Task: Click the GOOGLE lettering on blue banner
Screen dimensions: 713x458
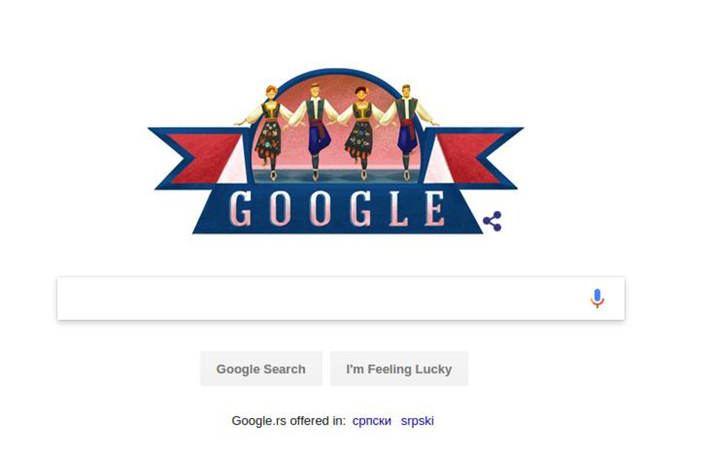Action: click(x=337, y=209)
